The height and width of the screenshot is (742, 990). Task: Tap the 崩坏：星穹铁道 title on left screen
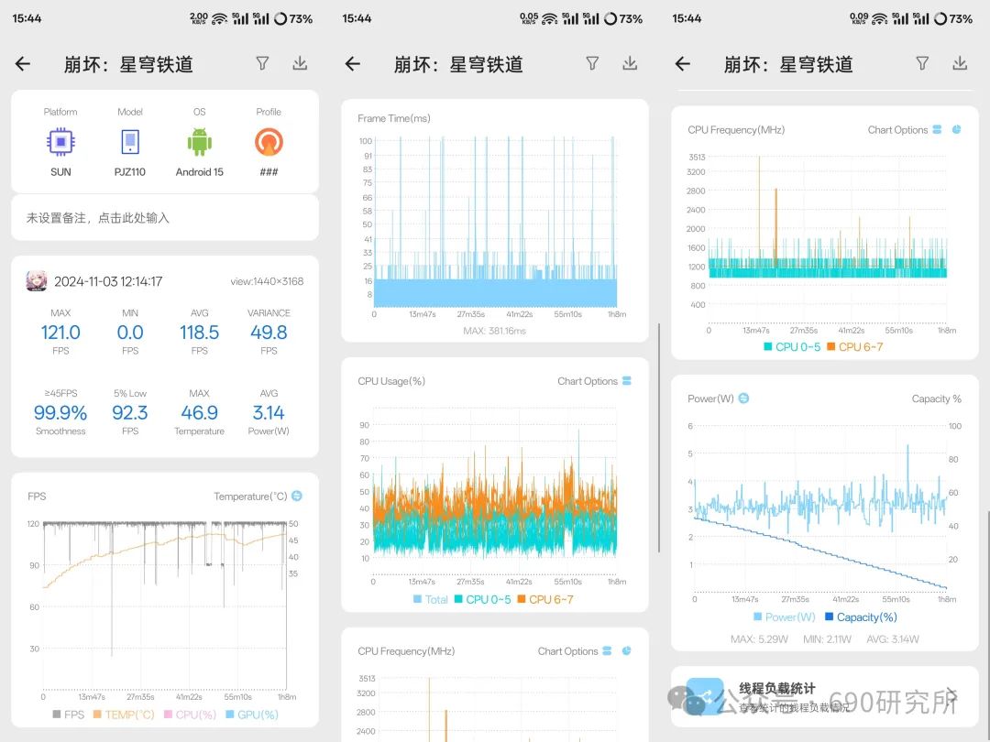128,64
